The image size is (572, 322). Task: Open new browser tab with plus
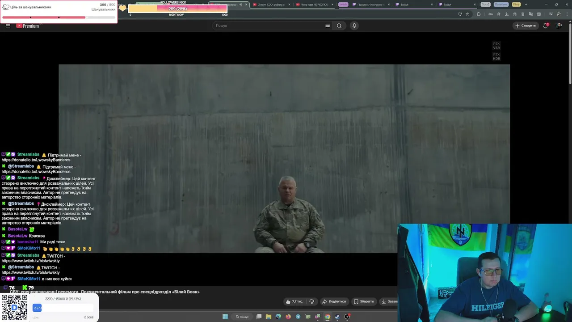526,4
